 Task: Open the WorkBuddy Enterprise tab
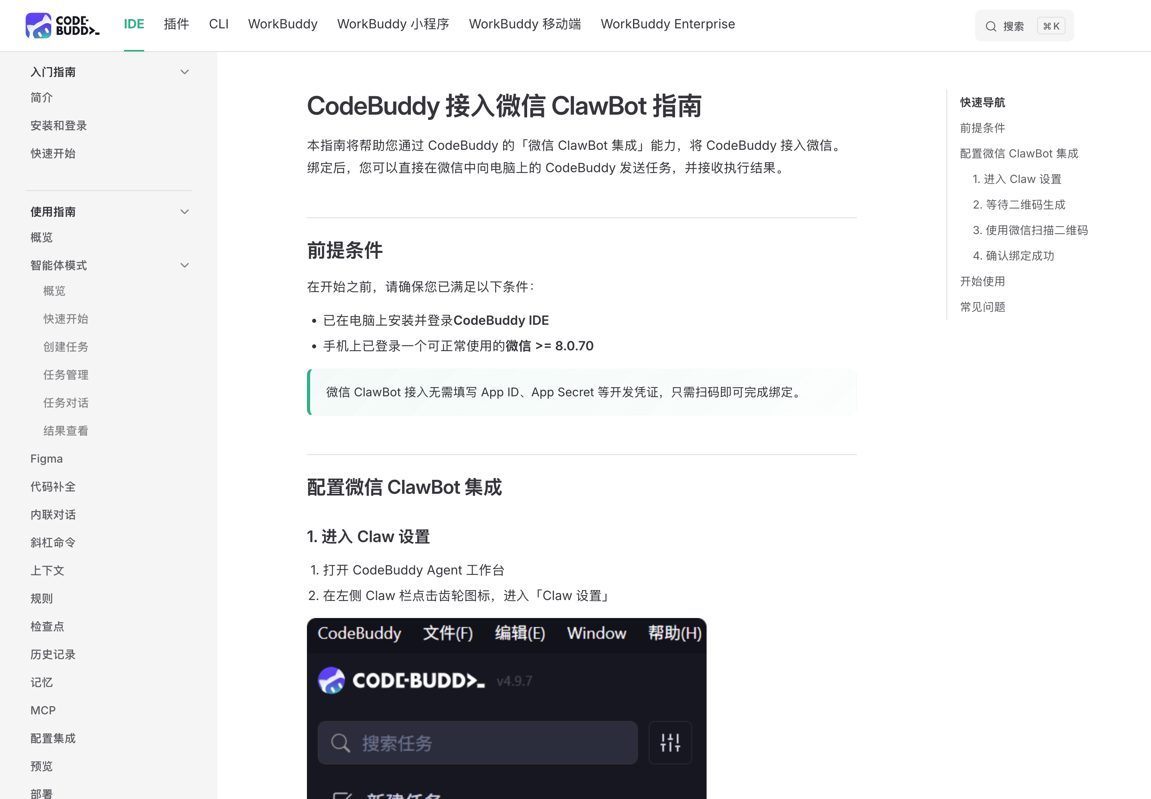[x=668, y=24]
